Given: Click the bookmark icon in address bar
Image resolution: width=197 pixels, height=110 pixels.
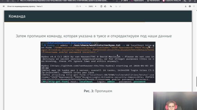Looking at the screenshot, I should (117, 1).
